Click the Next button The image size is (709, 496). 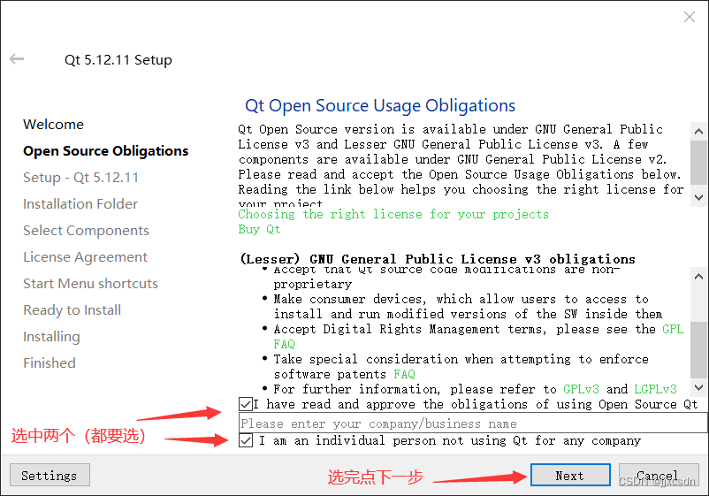click(x=570, y=475)
